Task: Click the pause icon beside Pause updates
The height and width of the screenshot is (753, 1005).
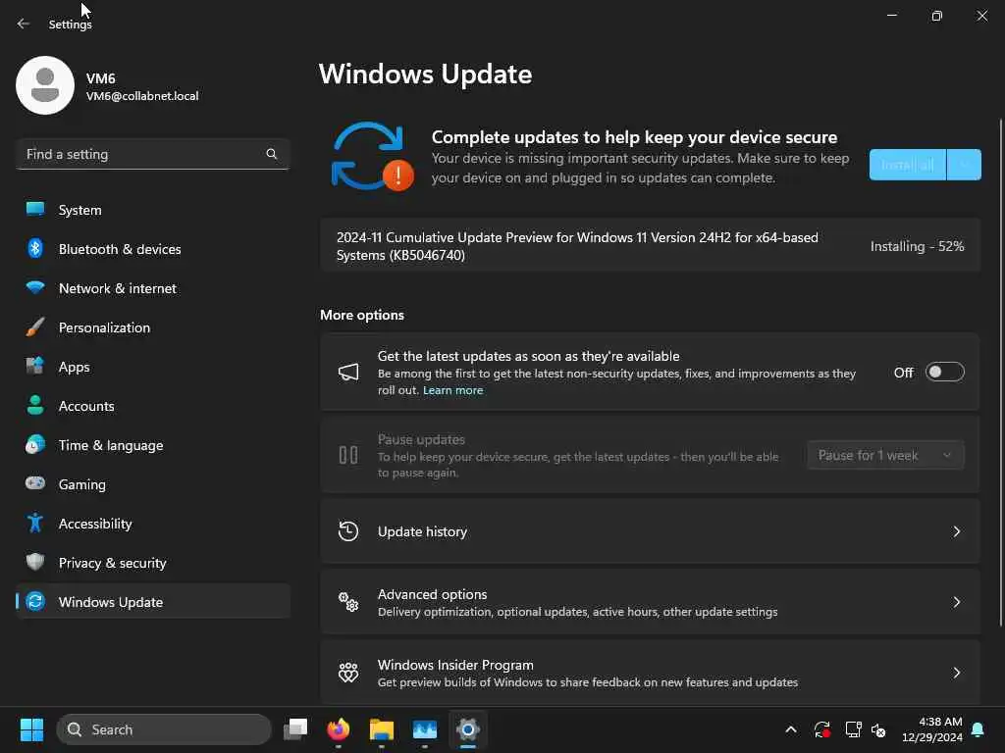Action: coord(348,455)
